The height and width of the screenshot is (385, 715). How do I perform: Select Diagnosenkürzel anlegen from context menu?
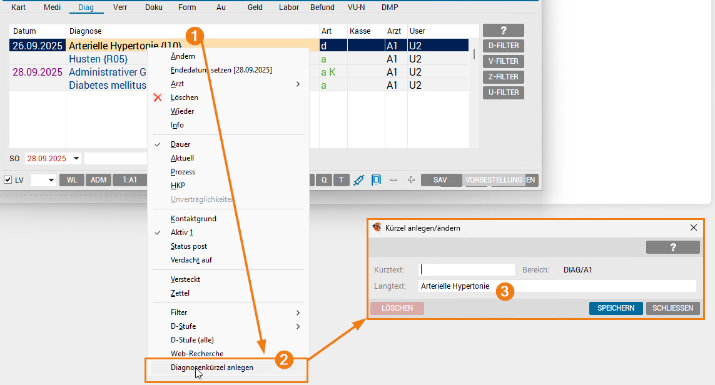[212, 367]
